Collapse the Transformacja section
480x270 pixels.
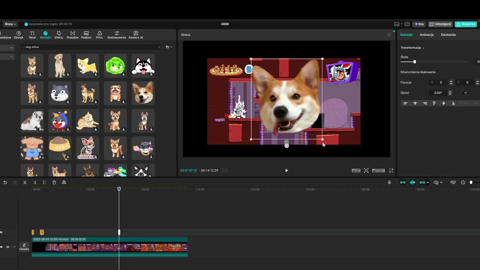[423, 48]
